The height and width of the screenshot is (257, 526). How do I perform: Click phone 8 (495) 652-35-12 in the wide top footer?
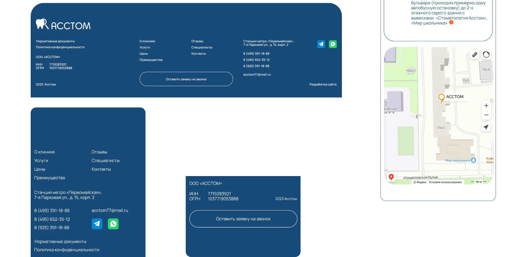point(256,60)
